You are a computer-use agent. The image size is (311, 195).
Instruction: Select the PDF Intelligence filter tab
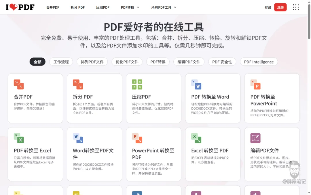(259, 62)
